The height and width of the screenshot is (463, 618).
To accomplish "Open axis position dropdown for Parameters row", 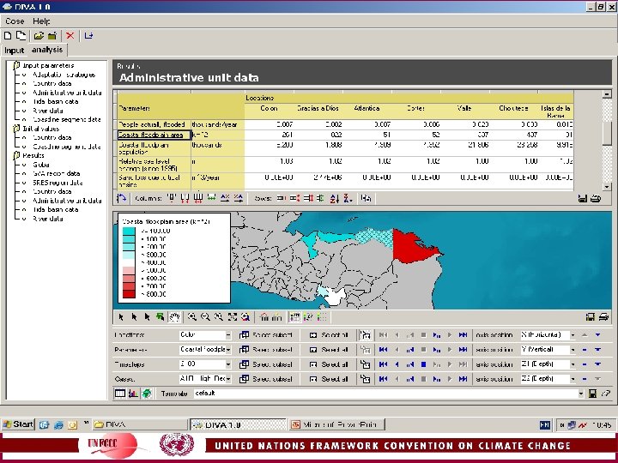I will click(573, 350).
